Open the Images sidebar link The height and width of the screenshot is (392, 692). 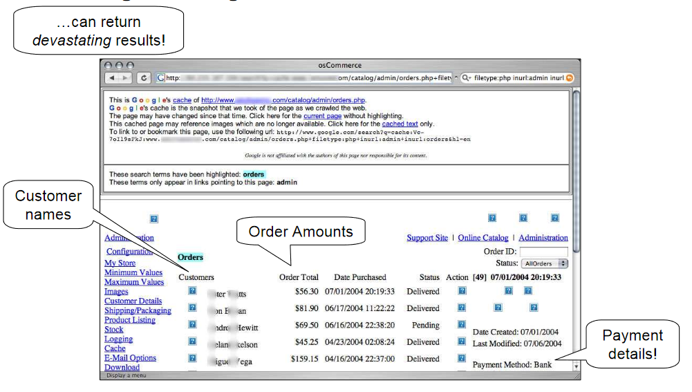point(116,292)
